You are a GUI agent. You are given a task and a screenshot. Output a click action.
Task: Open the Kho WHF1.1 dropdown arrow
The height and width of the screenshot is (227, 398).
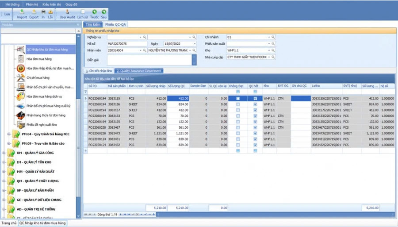click(269, 50)
